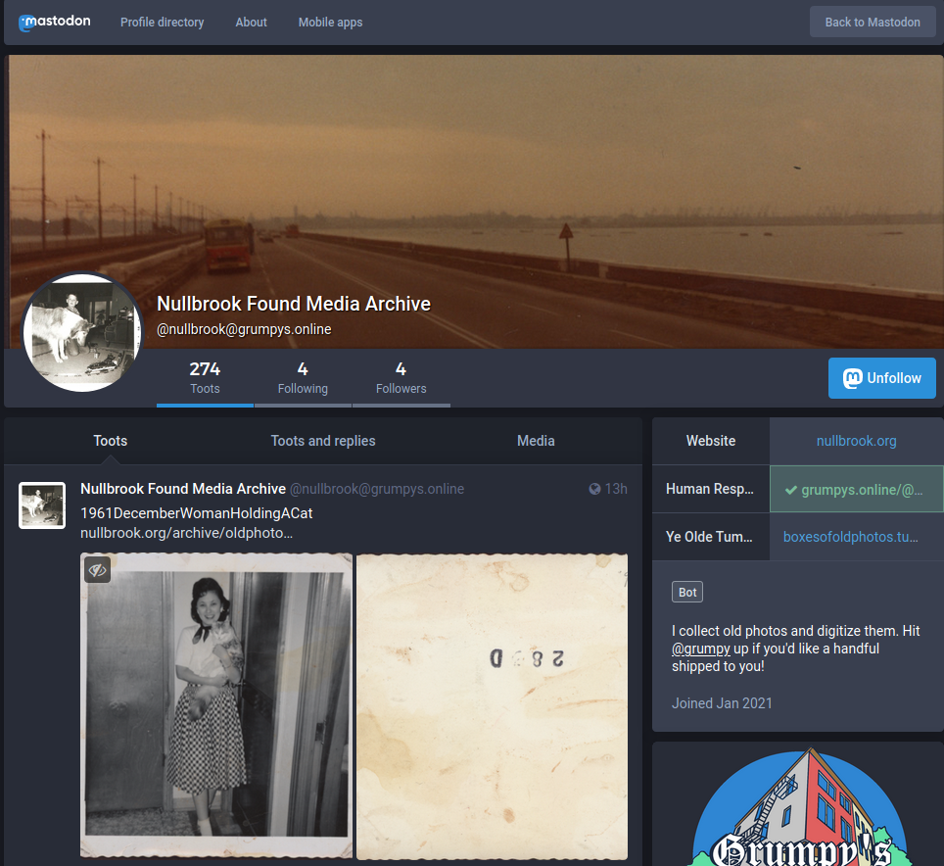
Task: Click the Ye Olde Tum... field label
Action: pyautogui.click(x=709, y=537)
